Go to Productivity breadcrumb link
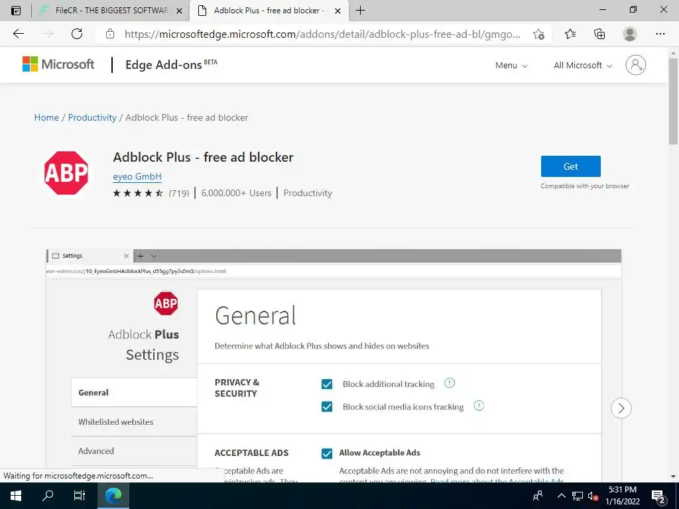 point(92,118)
